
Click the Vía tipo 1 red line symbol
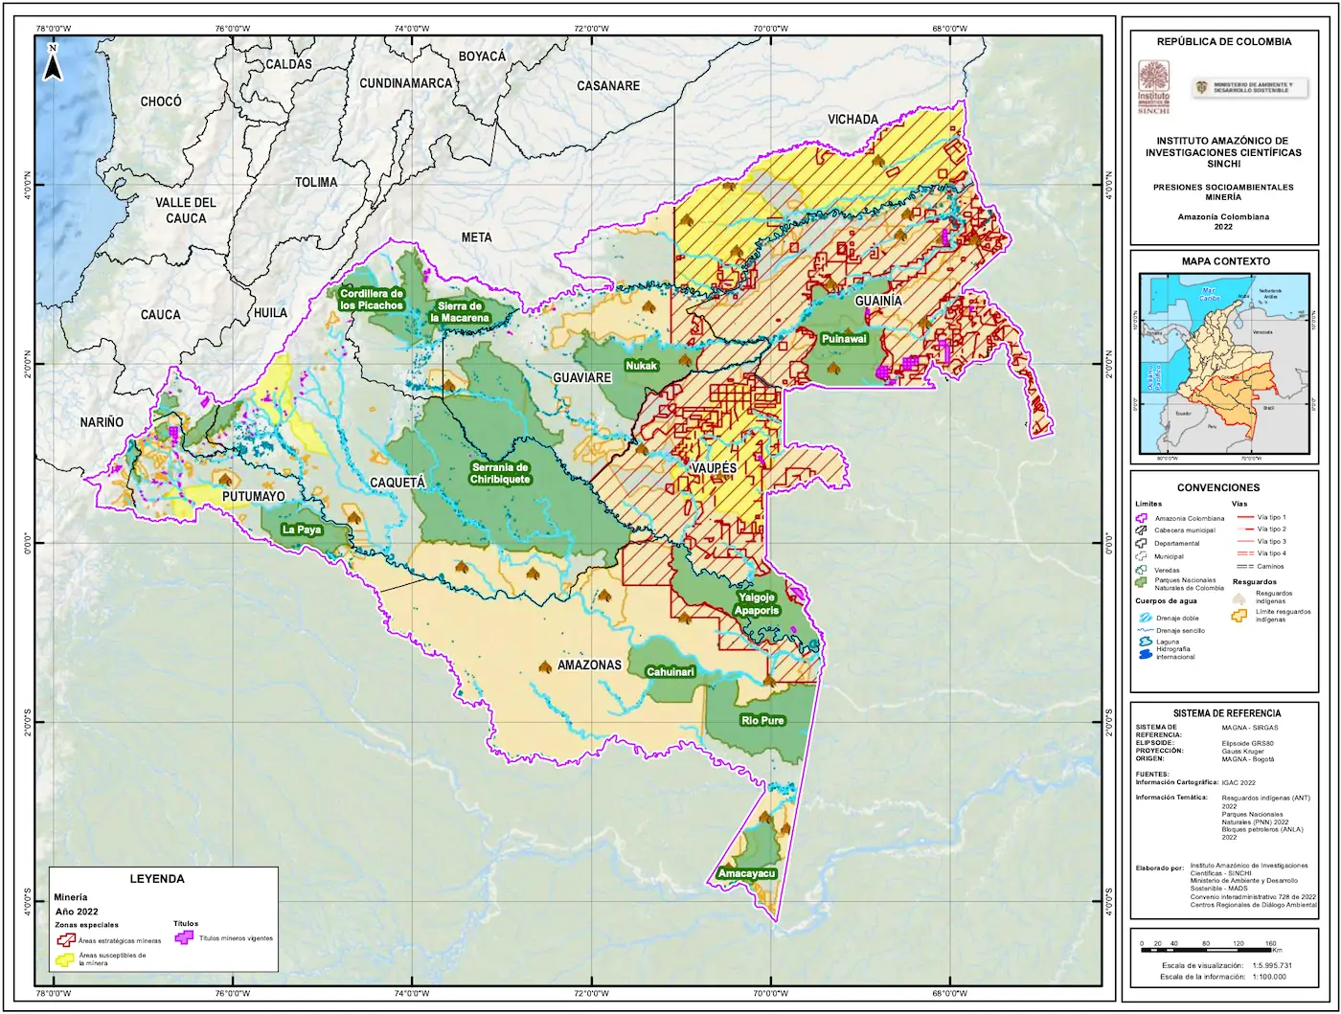[1245, 517]
